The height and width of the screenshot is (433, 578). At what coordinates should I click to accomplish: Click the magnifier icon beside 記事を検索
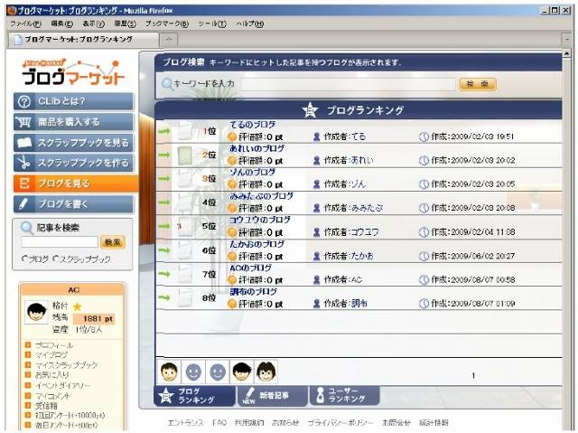click(26, 228)
